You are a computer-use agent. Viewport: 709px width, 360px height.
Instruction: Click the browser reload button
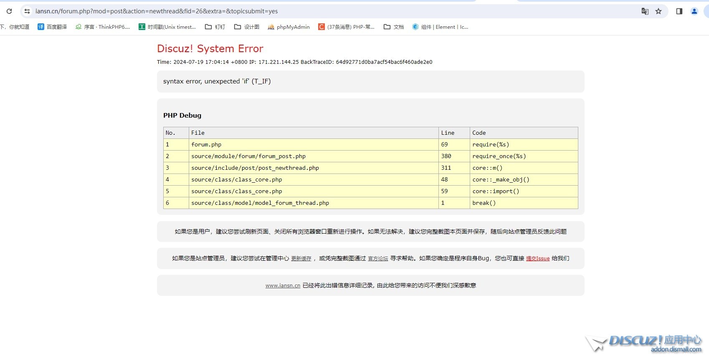[9, 11]
